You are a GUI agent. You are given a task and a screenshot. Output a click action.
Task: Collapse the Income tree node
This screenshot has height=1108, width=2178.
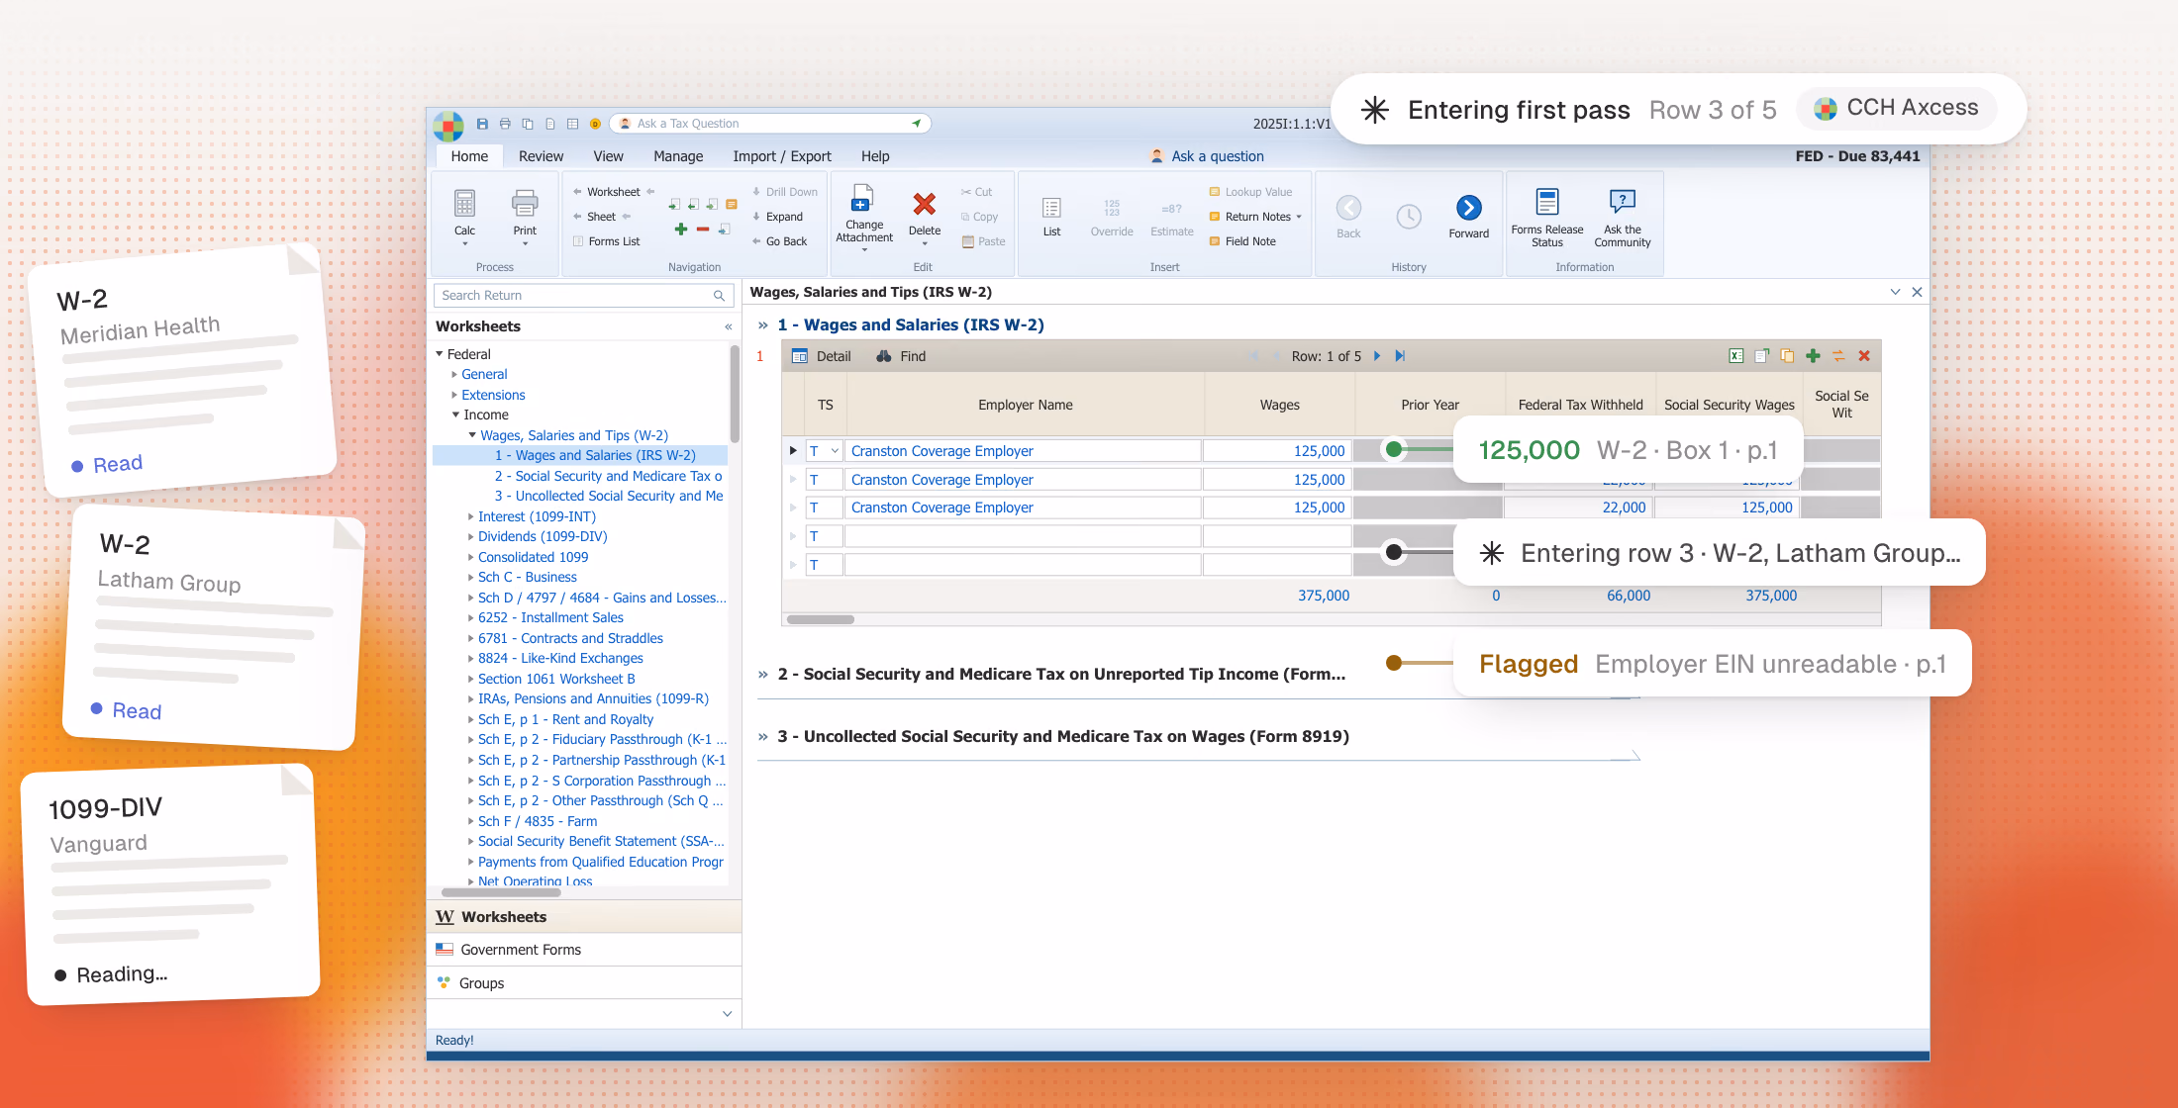(x=455, y=415)
